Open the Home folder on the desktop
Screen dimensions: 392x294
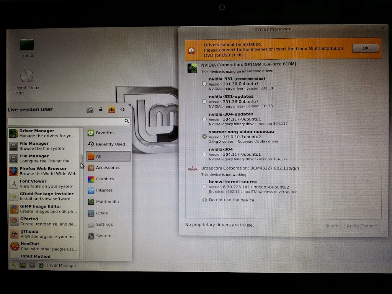(x=27, y=45)
